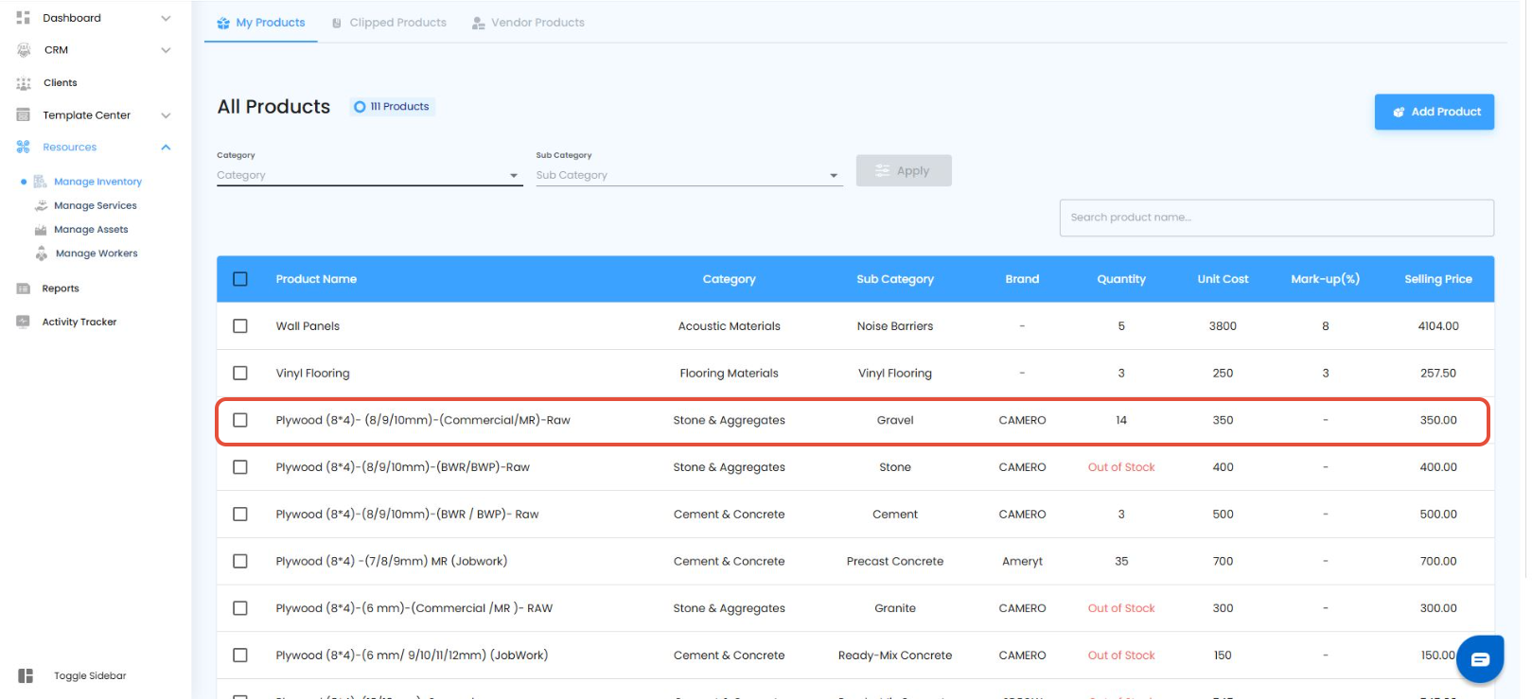This screenshot has width=1532, height=699.
Task: Tick the select-all checkbox in table header
Action: point(240,279)
